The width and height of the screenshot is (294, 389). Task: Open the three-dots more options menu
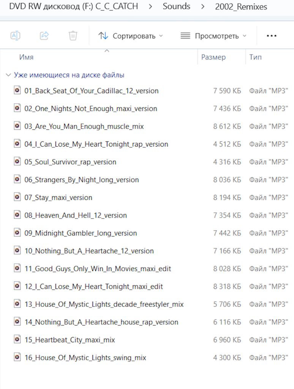coord(272,36)
